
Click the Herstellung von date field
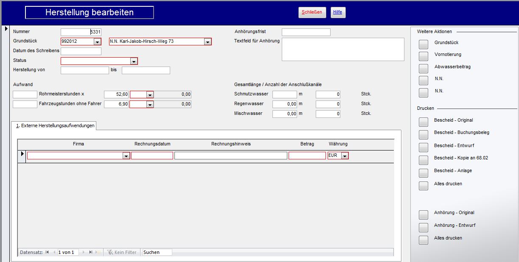[x=85, y=70]
